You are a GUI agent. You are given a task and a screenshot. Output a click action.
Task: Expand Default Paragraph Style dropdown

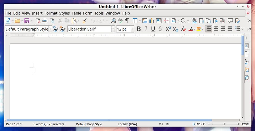tap(50, 29)
